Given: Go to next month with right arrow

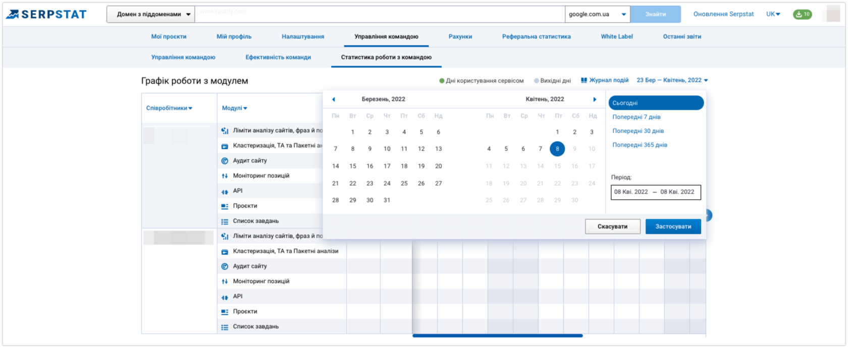Looking at the screenshot, I should pos(595,99).
